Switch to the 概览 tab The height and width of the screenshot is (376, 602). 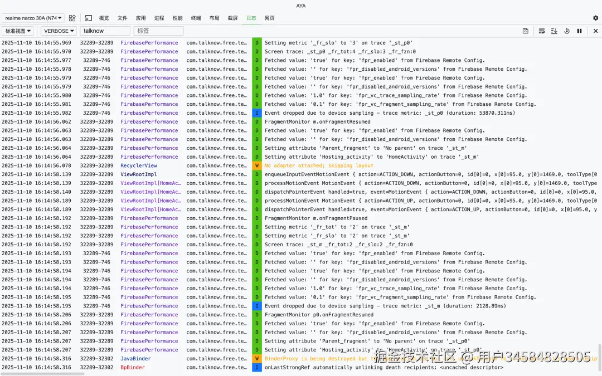tap(104, 18)
